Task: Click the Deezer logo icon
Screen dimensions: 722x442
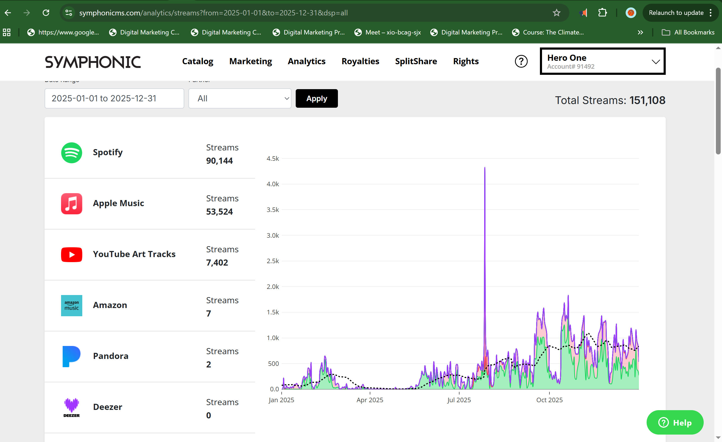Action: pyautogui.click(x=71, y=408)
